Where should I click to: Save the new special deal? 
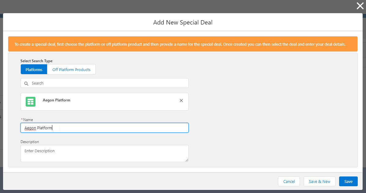tap(348, 181)
